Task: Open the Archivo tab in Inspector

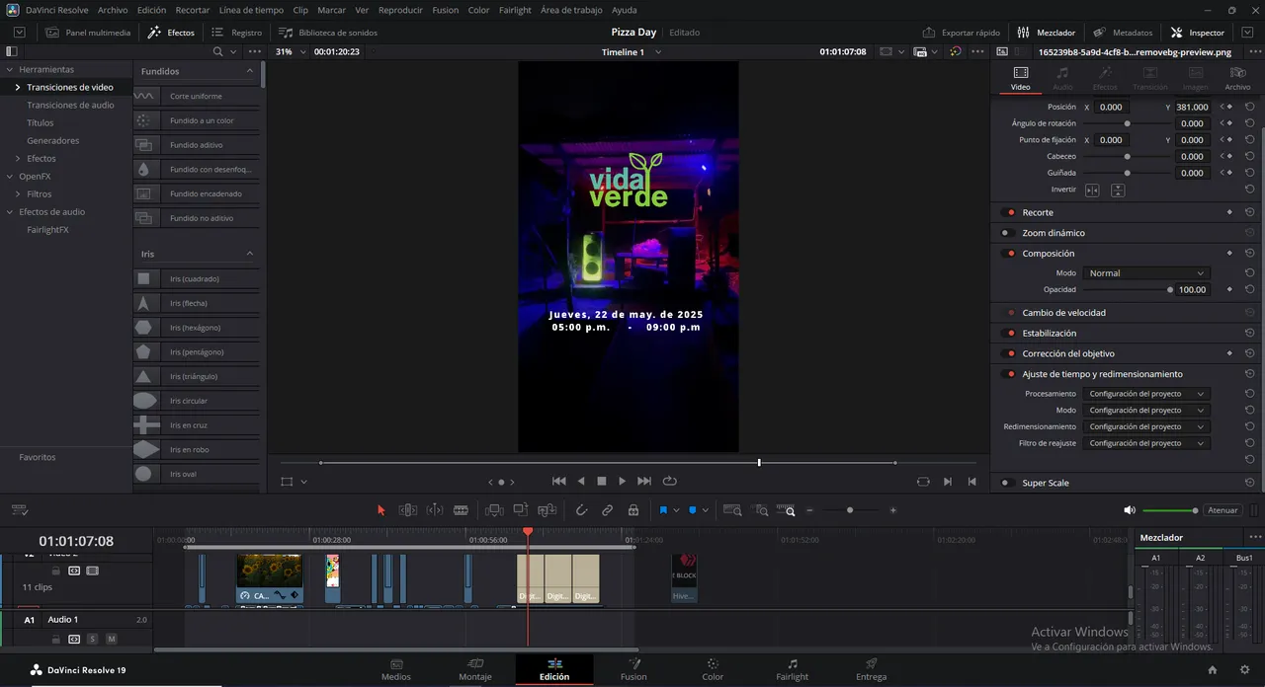Action: [1237, 78]
